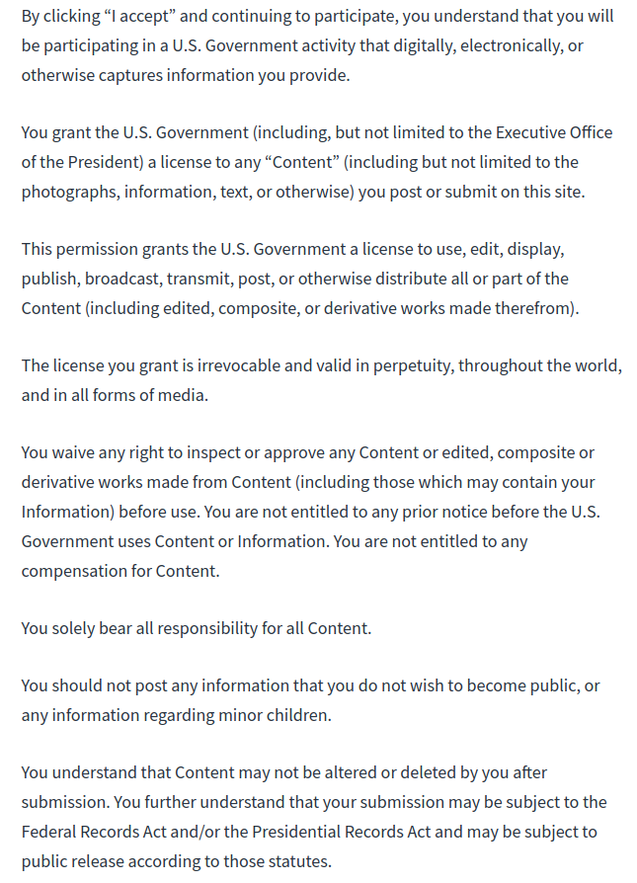Click the phrase "compensation for Content"

[119, 570]
